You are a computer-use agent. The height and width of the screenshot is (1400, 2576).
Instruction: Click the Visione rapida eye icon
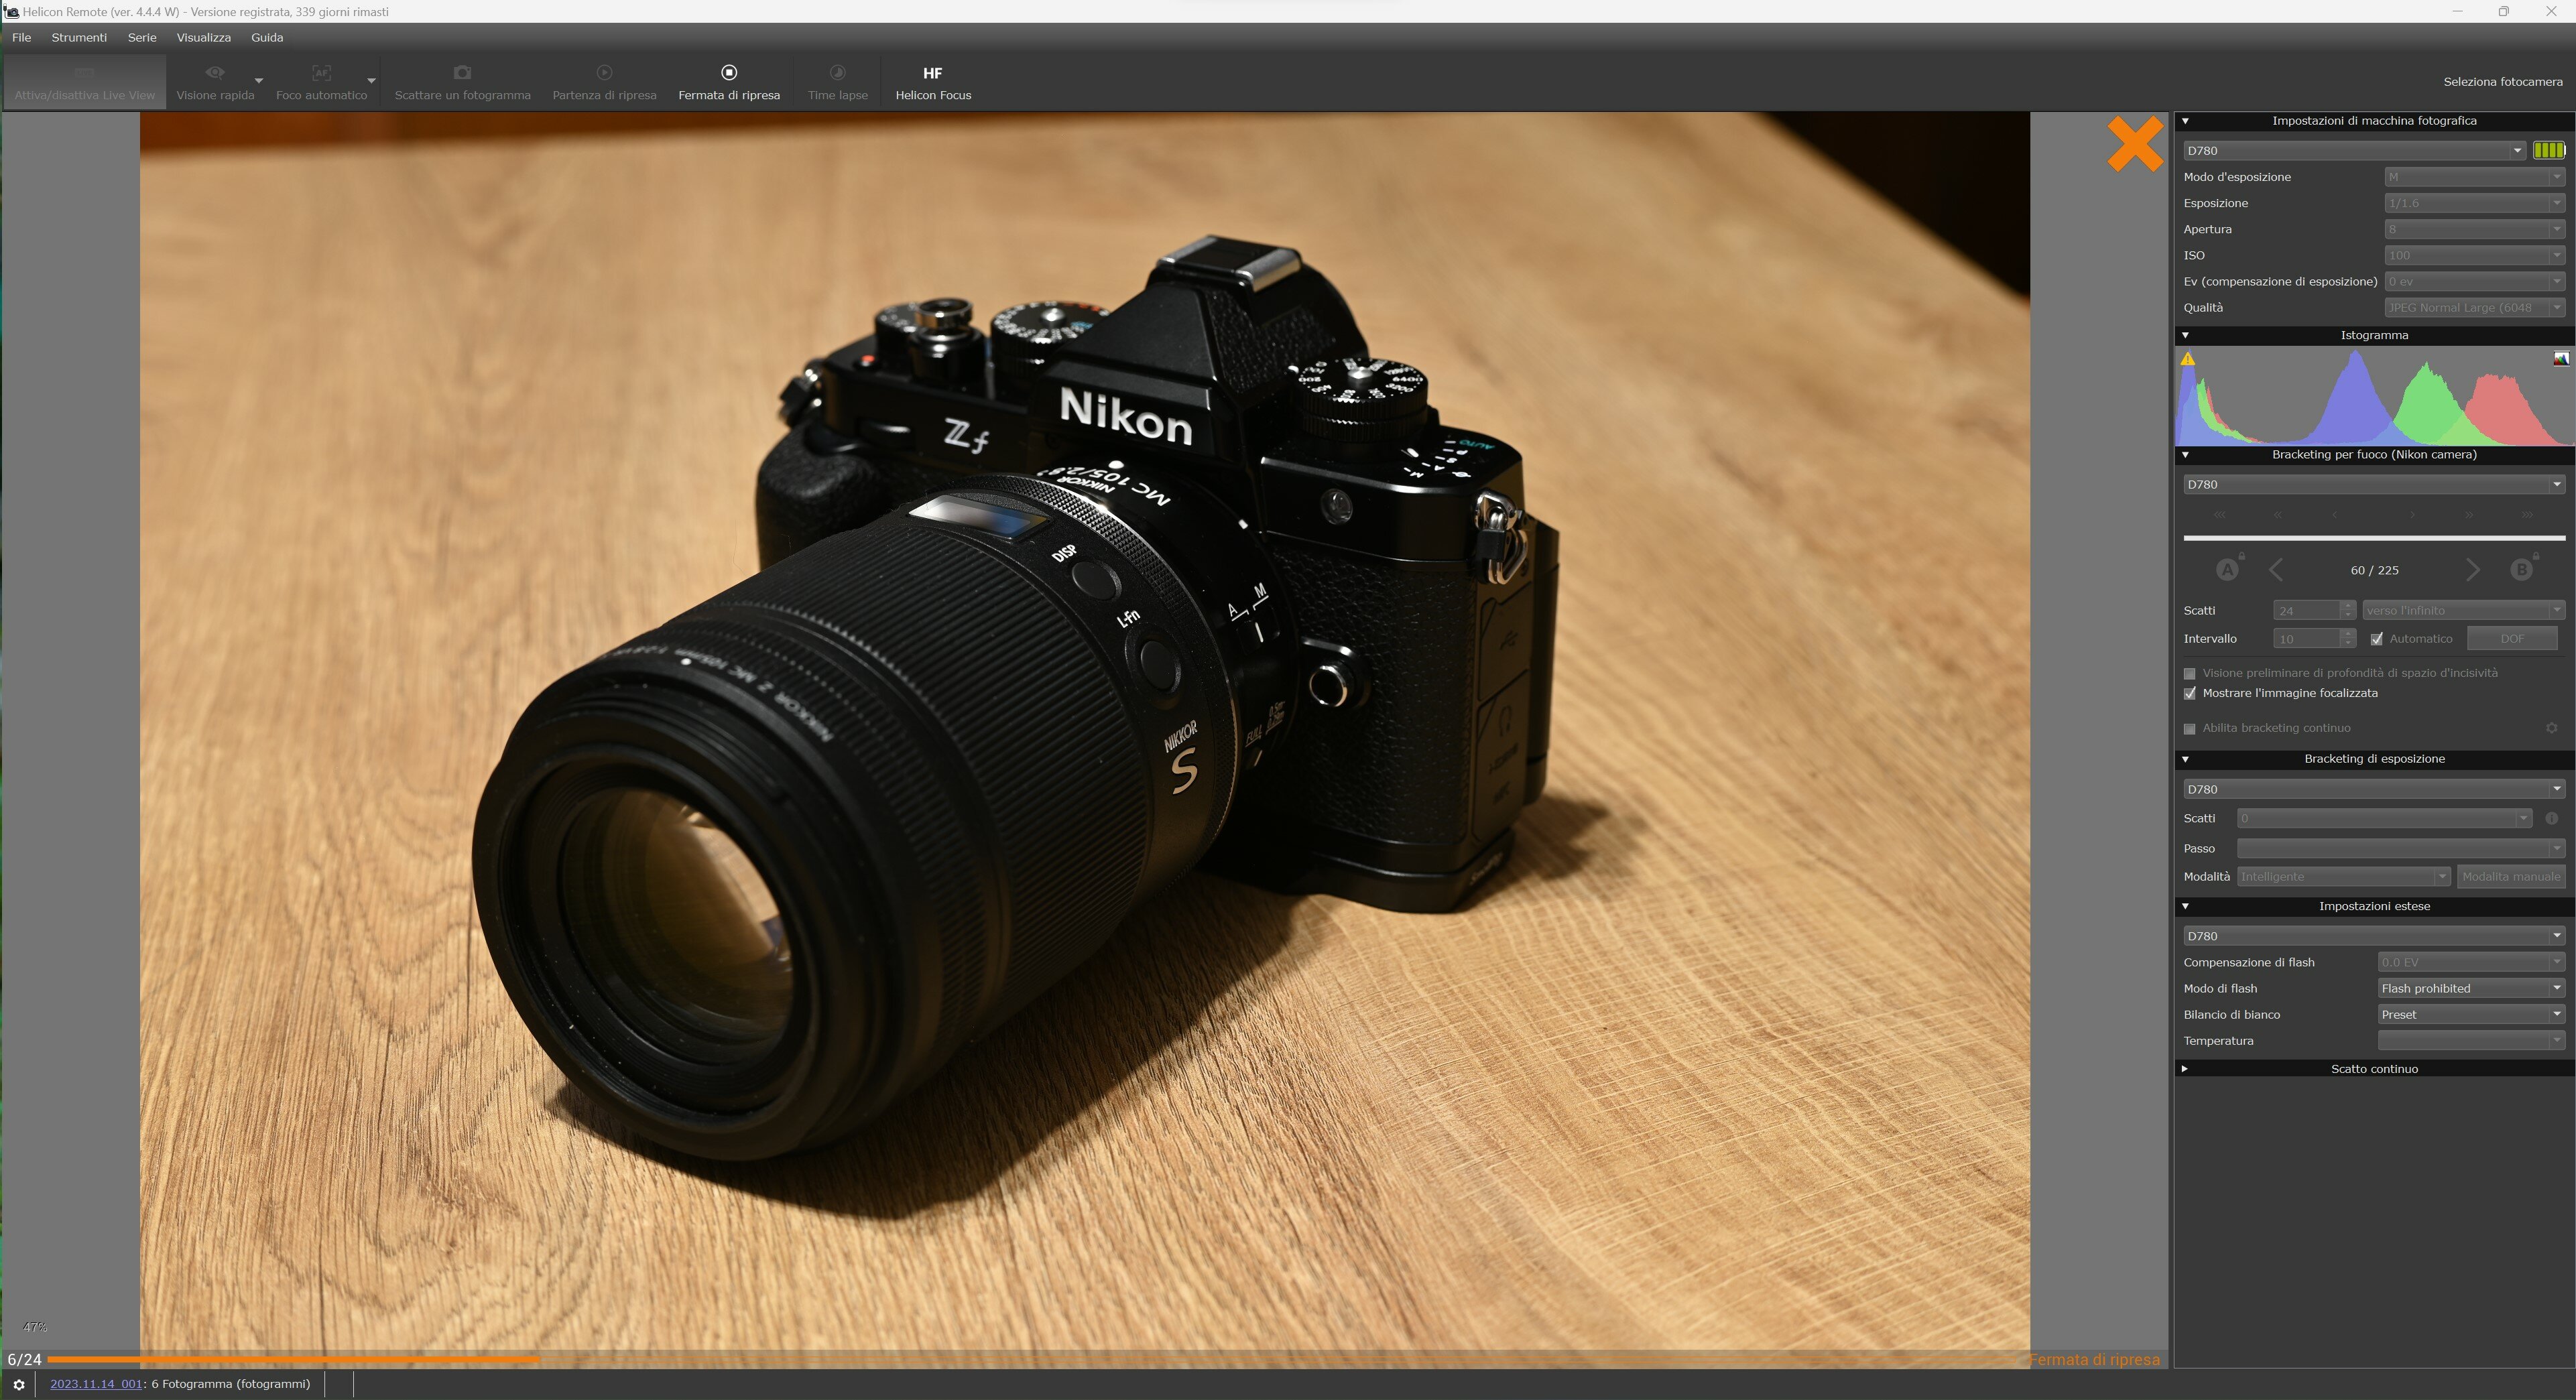coord(215,72)
